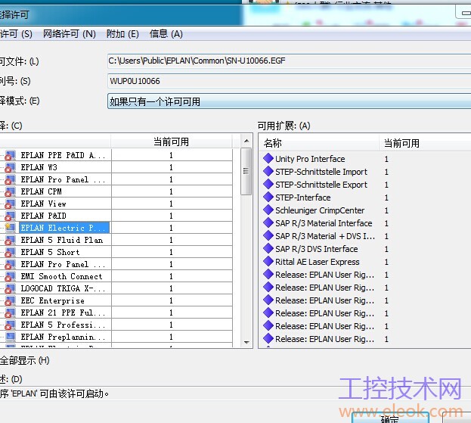Click the serial number field WUP0U10066
The height and width of the screenshot is (423, 471).
[x=289, y=81]
